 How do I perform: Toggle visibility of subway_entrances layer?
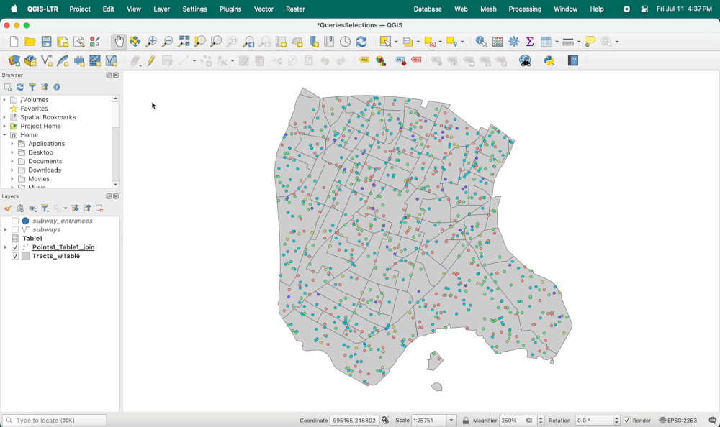pyautogui.click(x=15, y=221)
